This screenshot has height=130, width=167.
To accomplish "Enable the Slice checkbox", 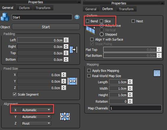I will point(101,21).
